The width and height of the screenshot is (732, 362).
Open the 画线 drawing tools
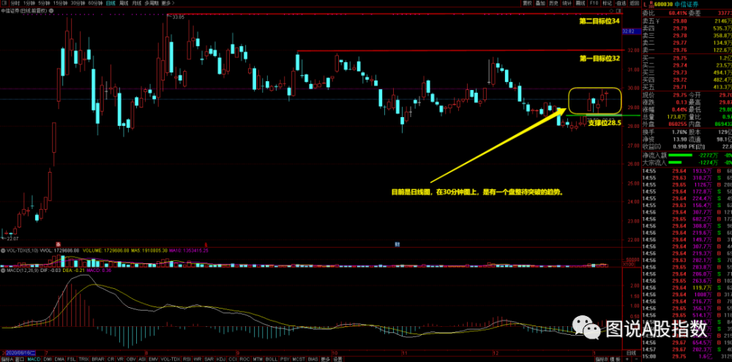580,3
